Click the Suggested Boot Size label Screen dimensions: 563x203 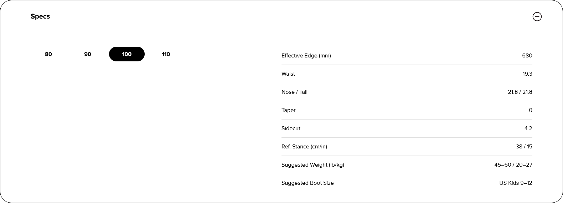(308, 183)
